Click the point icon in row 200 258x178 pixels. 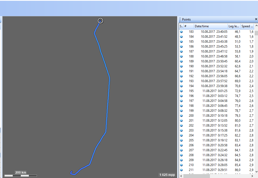(x=181, y=116)
